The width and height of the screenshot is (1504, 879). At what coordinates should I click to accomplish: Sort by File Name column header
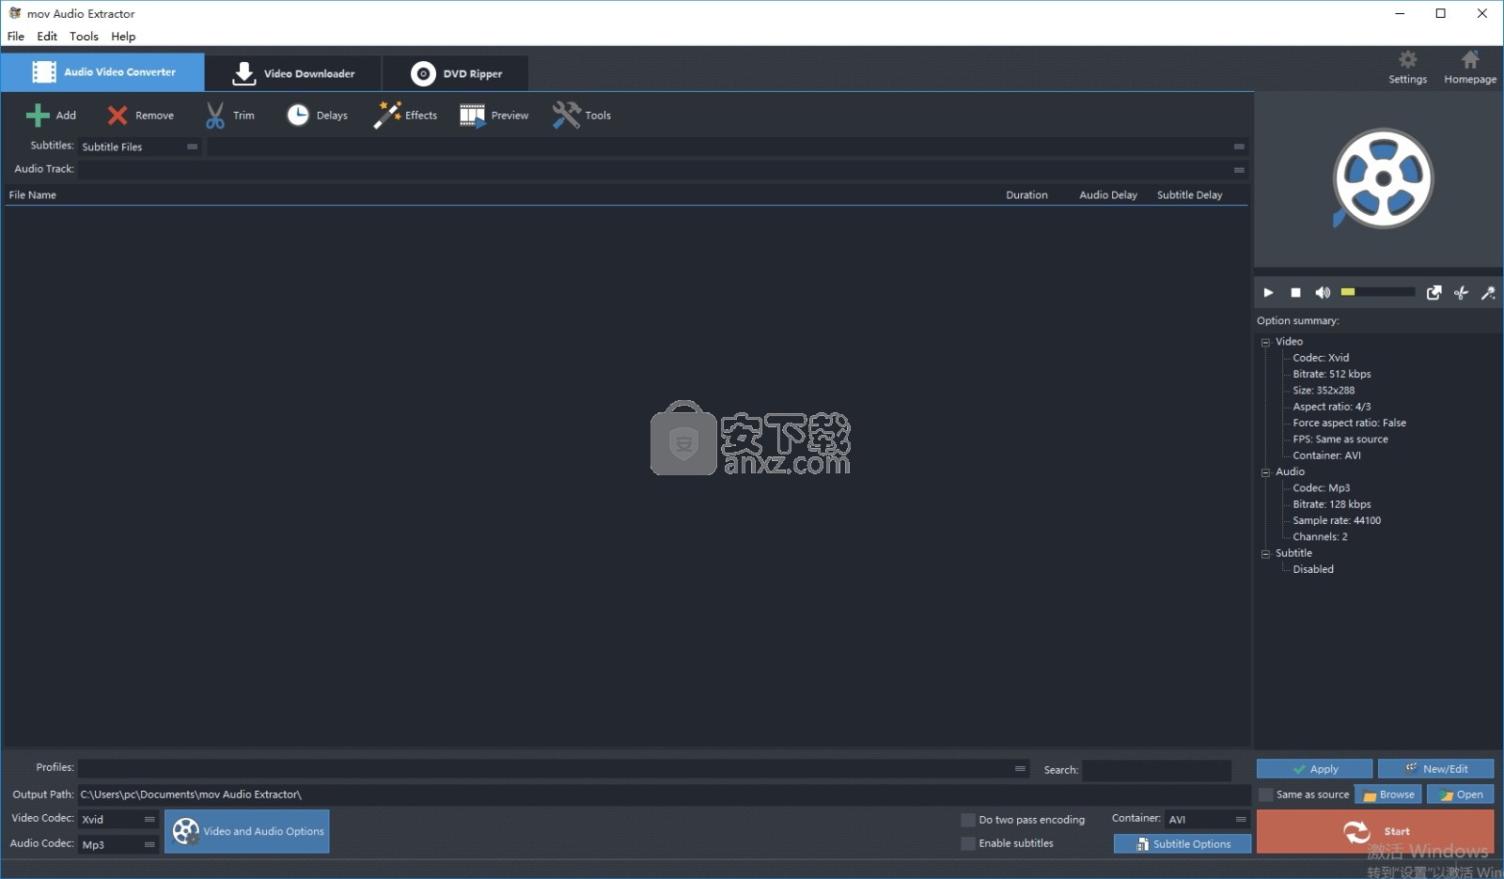point(33,195)
